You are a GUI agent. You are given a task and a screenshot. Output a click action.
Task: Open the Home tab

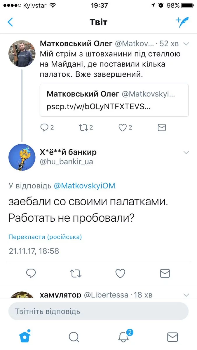coord(25,337)
